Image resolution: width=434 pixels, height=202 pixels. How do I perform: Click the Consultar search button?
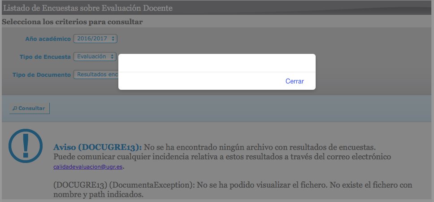[x=29, y=108]
